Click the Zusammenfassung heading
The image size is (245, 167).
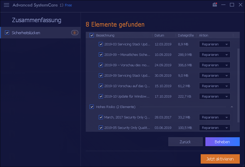pyautogui.click(x=36, y=20)
